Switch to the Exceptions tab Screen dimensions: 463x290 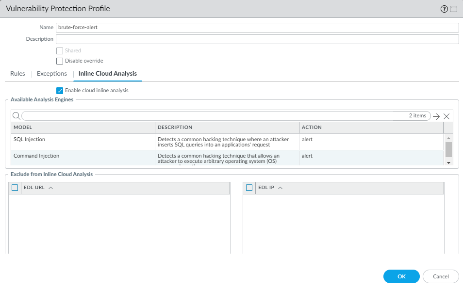coord(52,74)
